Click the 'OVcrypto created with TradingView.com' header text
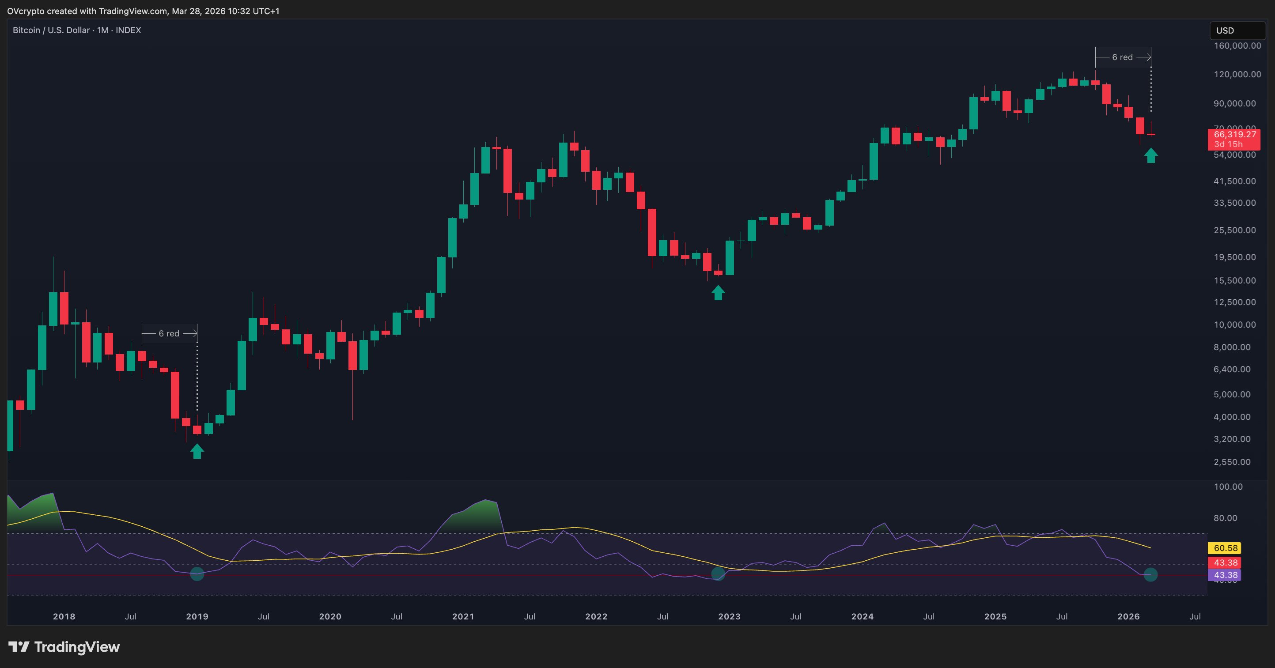 (87, 11)
